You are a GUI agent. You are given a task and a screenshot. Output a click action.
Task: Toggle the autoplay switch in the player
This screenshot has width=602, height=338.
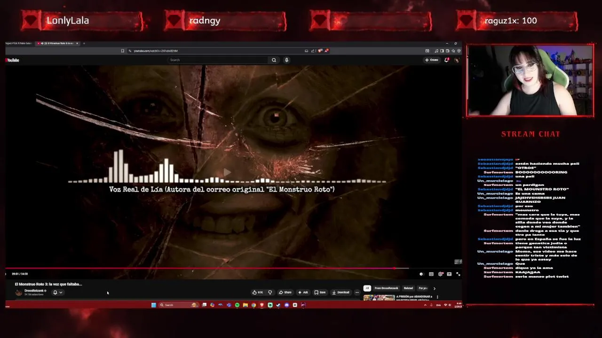click(x=421, y=274)
